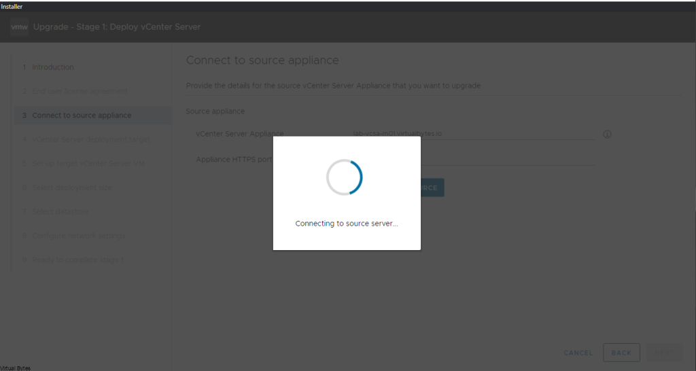Viewport: 696px width, 371px height.
Task: Click the NEXT button
Action: [x=664, y=353]
